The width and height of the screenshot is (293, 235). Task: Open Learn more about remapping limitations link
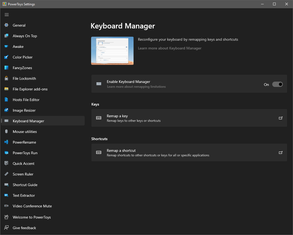[136, 87]
